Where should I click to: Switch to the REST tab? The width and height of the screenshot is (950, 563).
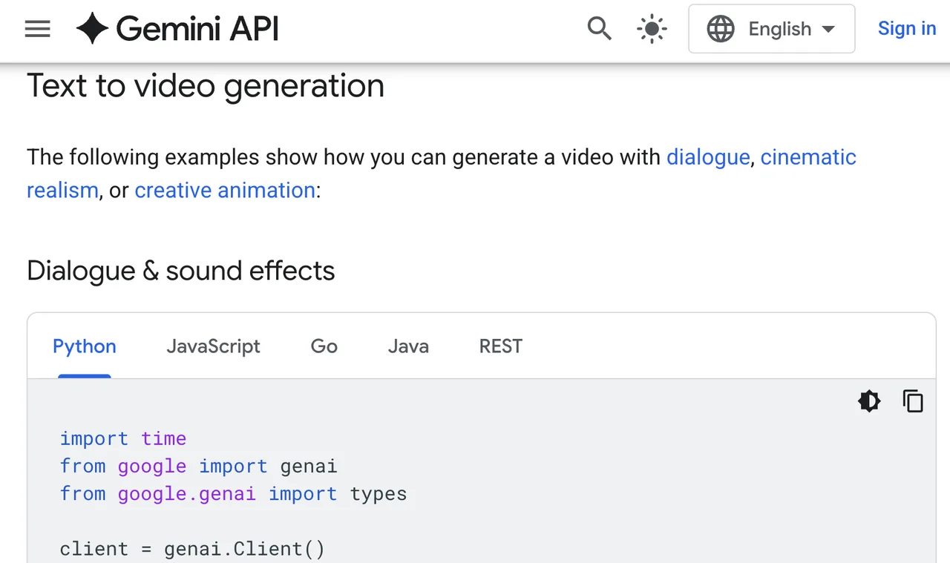pos(501,346)
